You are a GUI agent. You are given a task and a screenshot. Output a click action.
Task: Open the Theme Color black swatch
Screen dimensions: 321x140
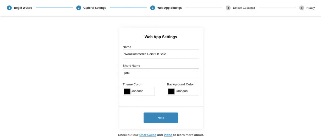point(127,91)
